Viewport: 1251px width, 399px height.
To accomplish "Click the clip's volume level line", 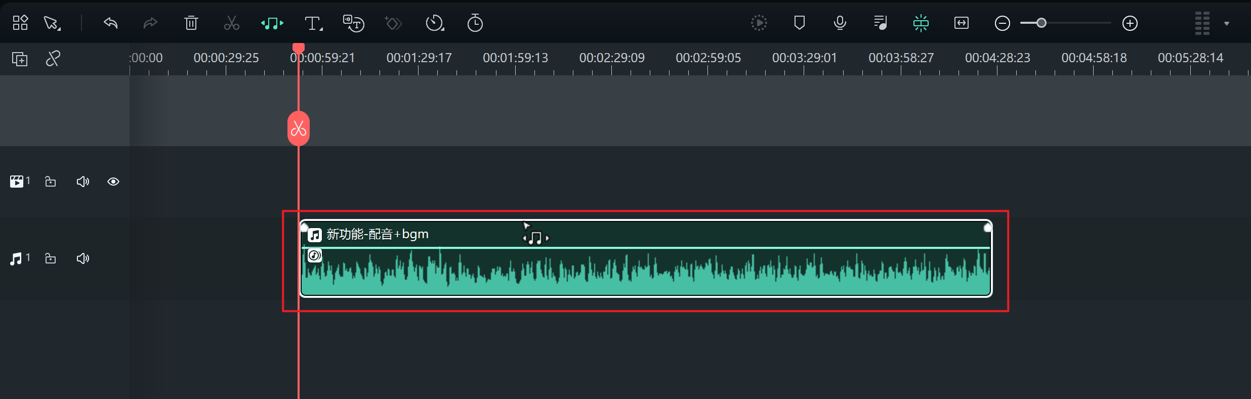I will (646, 247).
